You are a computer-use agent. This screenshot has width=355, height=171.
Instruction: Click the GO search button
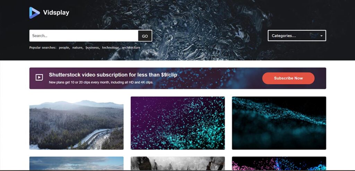pyautogui.click(x=145, y=36)
